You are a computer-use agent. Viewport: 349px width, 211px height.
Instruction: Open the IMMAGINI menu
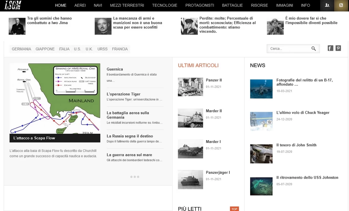point(285,5)
